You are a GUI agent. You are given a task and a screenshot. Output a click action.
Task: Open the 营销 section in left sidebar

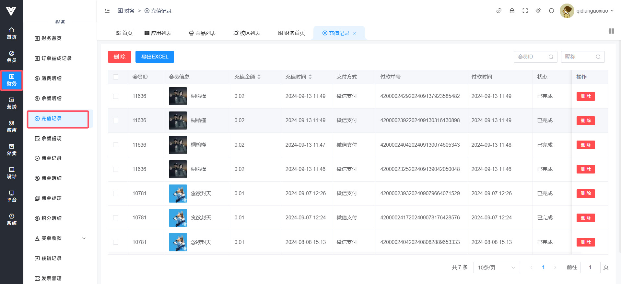pos(12,103)
